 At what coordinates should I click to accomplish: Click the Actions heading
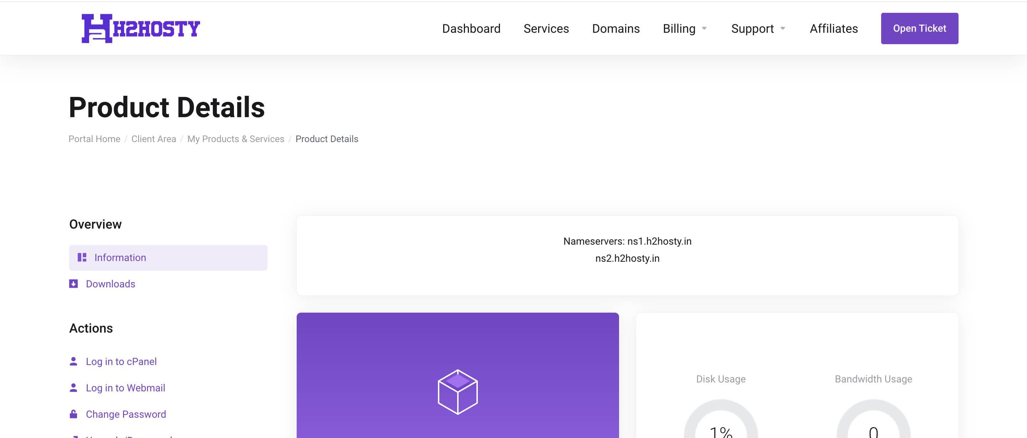pos(91,328)
